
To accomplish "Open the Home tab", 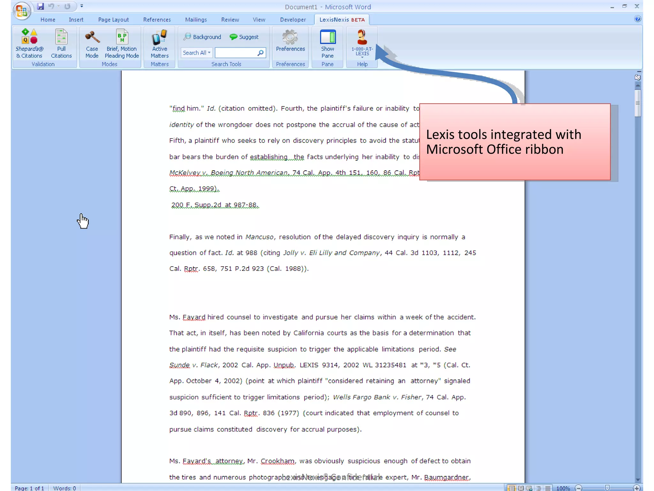I will tap(48, 19).
